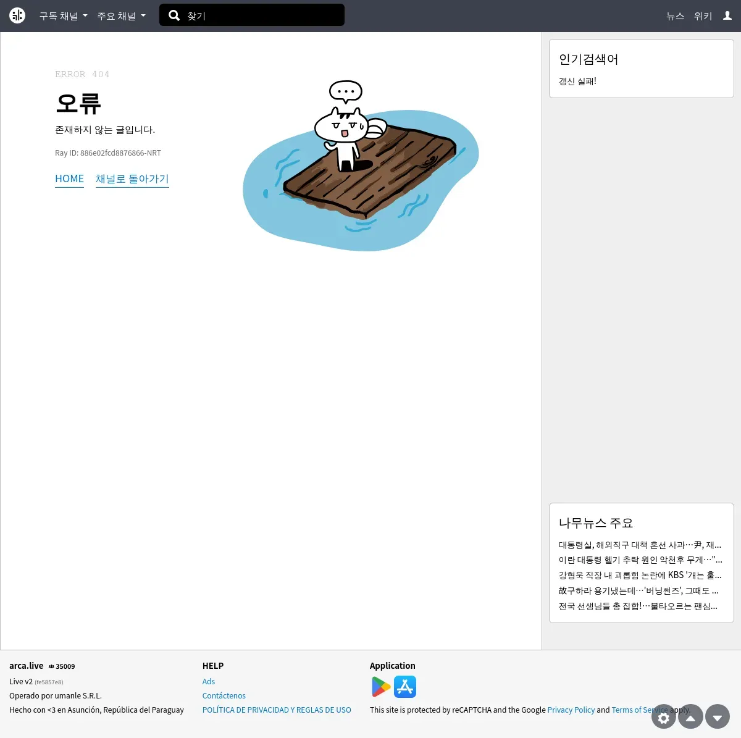Open the Terms of Service link
The image size is (741, 738).
pyautogui.click(x=640, y=710)
